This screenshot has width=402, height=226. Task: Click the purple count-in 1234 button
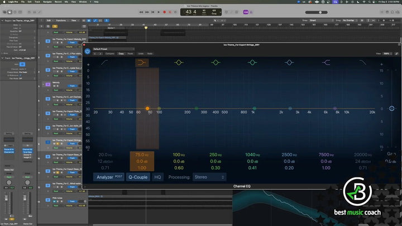click(246, 12)
